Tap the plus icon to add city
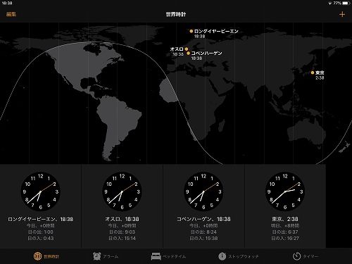Viewport: 352px width, 264px height. click(342, 14)
